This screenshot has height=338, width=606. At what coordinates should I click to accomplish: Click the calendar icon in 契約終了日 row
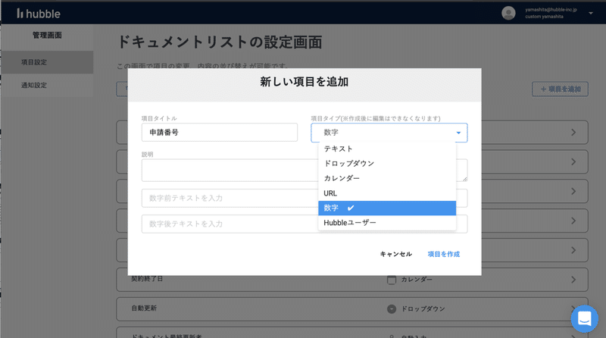tap(392, 280)
